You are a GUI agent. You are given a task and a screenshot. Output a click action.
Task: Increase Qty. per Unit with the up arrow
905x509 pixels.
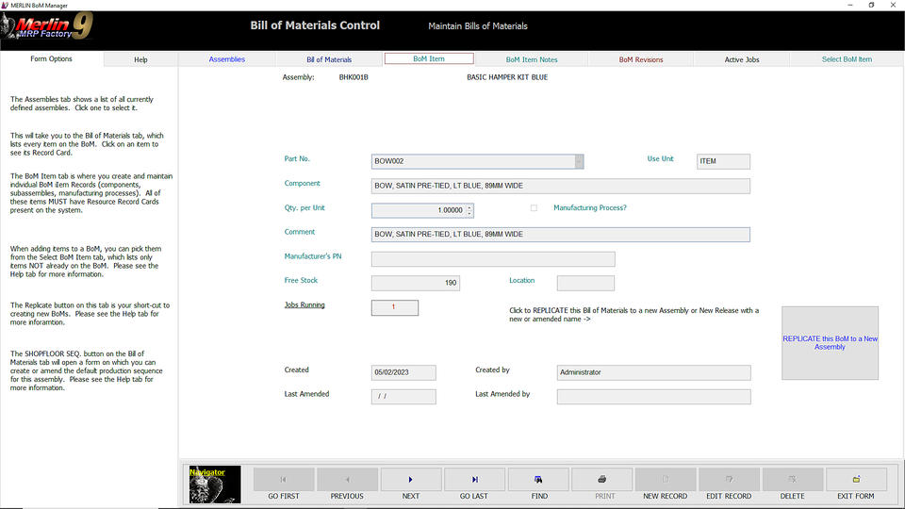[x=469, y=207]
